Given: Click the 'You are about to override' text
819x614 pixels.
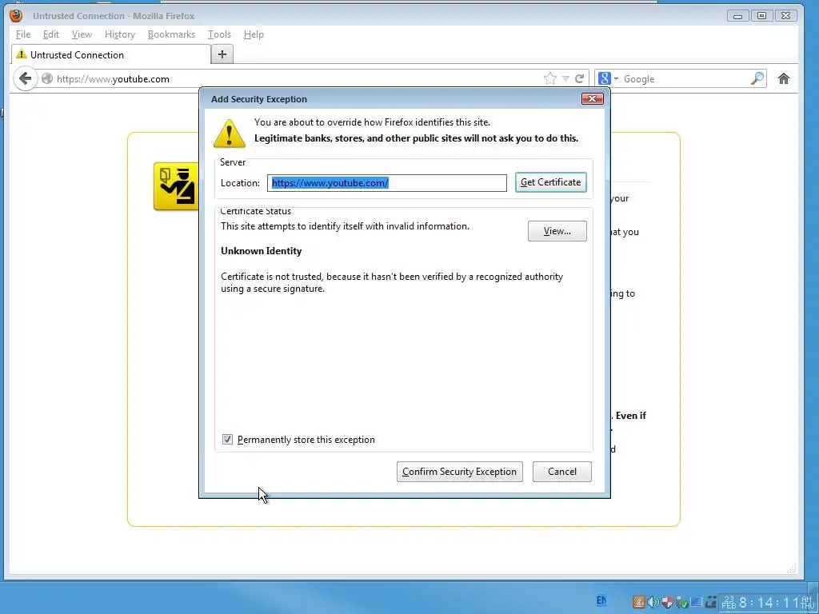Looking at the screenshot, I should pos(372,122).
